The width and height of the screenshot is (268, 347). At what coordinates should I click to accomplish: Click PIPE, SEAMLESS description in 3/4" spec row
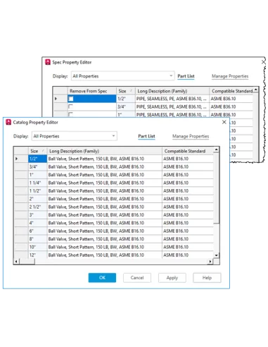172,106
